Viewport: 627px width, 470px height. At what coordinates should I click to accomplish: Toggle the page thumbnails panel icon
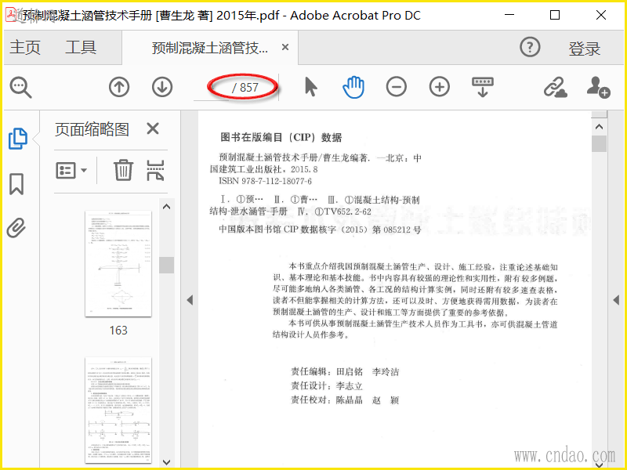click(x=17, y=139)
